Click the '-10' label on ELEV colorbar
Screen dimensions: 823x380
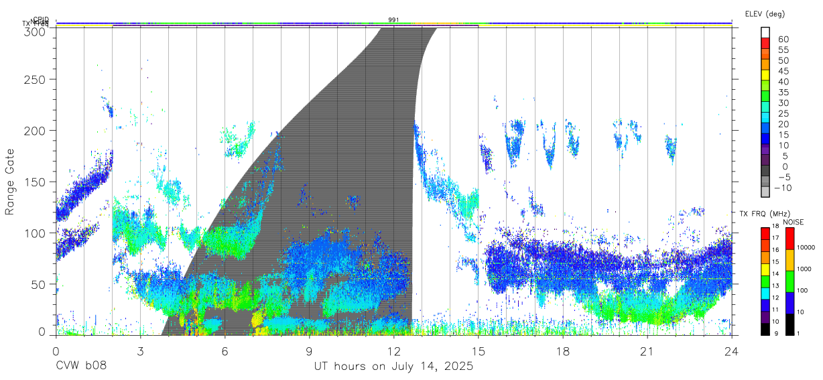pos(781,187)
